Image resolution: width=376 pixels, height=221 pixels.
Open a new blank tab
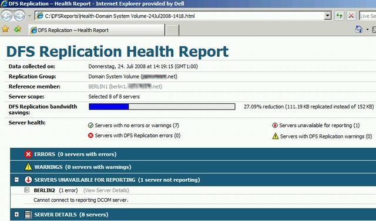[x=172, y=30]
